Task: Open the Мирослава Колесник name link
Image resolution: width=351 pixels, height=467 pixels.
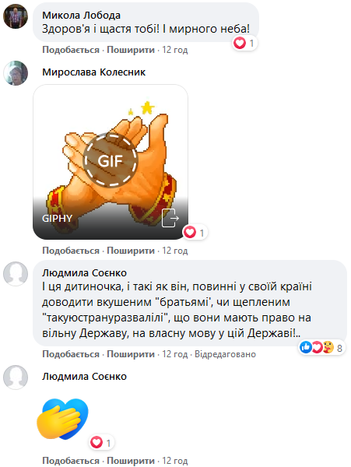Action: 93,72
